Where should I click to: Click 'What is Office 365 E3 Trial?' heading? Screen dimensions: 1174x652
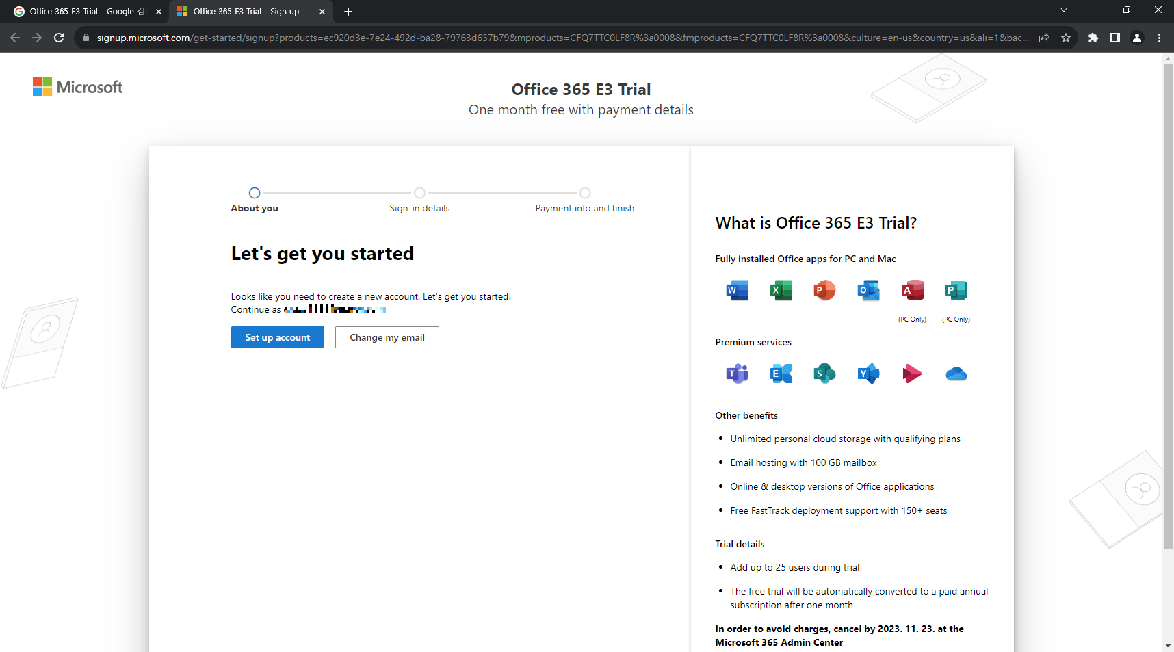[816, 223]
